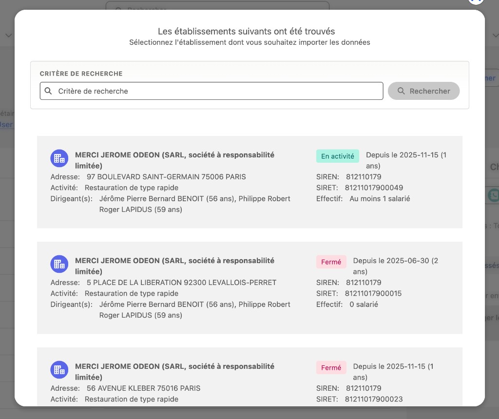Select the MERCI JEROME ODEON title at Saint-Germain
This screenshot has height=419, width=499.
coord(175,160)
